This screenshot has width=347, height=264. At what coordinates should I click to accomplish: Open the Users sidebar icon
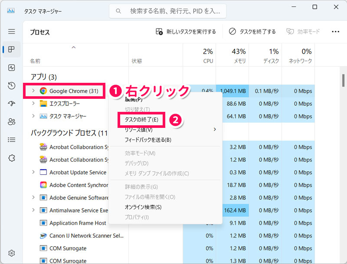pyautogui.click(x=12, y=122)
